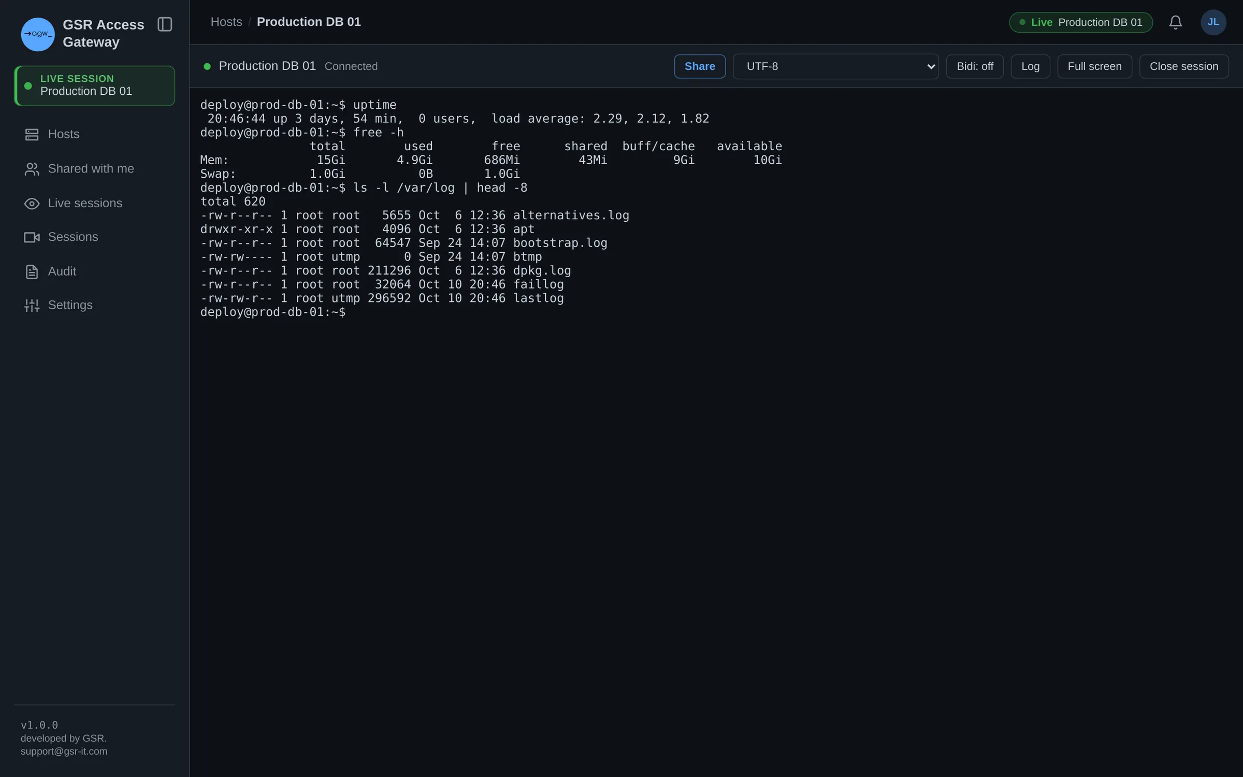Click the Audit document icon

[x=32, y=271]
